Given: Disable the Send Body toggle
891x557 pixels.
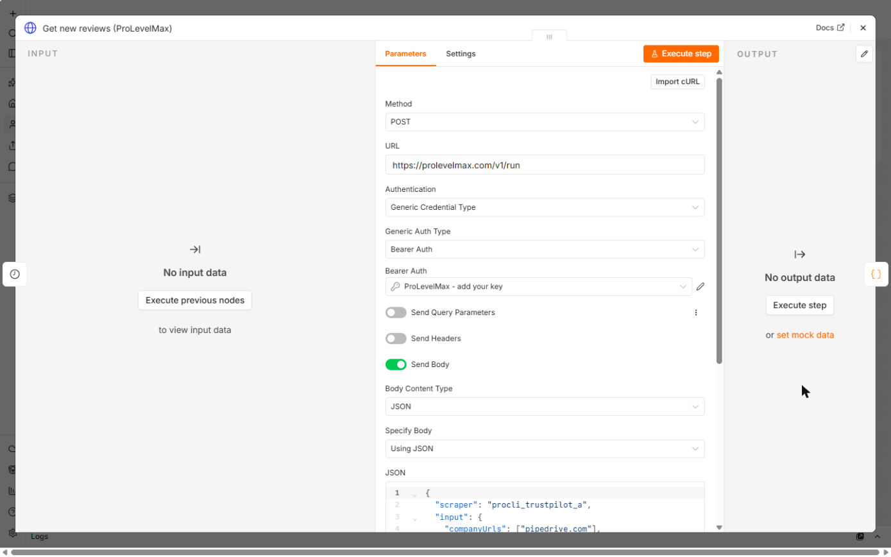Looking at the screenshot, I should click(396, 364).
